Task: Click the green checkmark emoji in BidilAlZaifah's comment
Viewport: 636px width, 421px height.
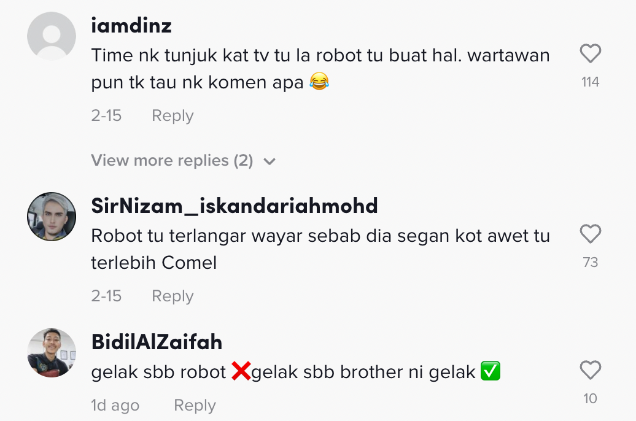Action: click(x=491, y=371)
